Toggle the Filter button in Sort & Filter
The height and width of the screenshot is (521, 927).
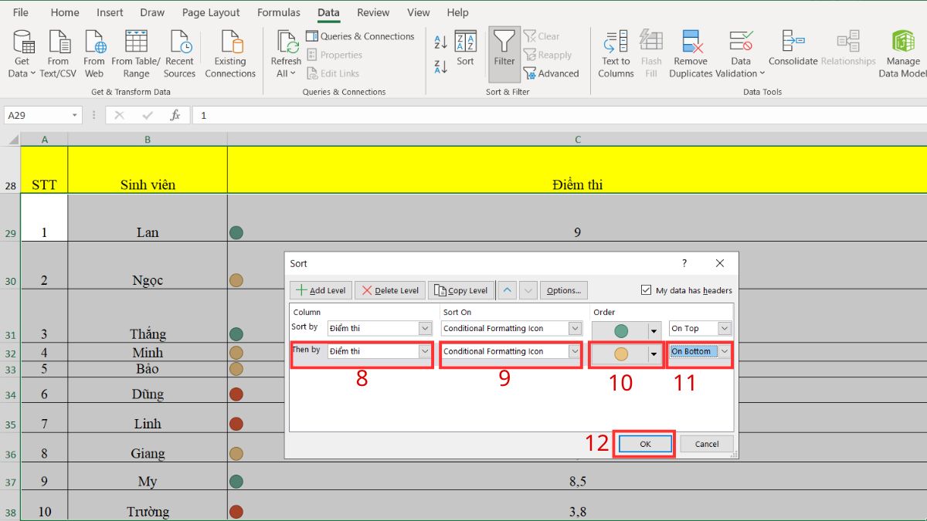point(504,52)
